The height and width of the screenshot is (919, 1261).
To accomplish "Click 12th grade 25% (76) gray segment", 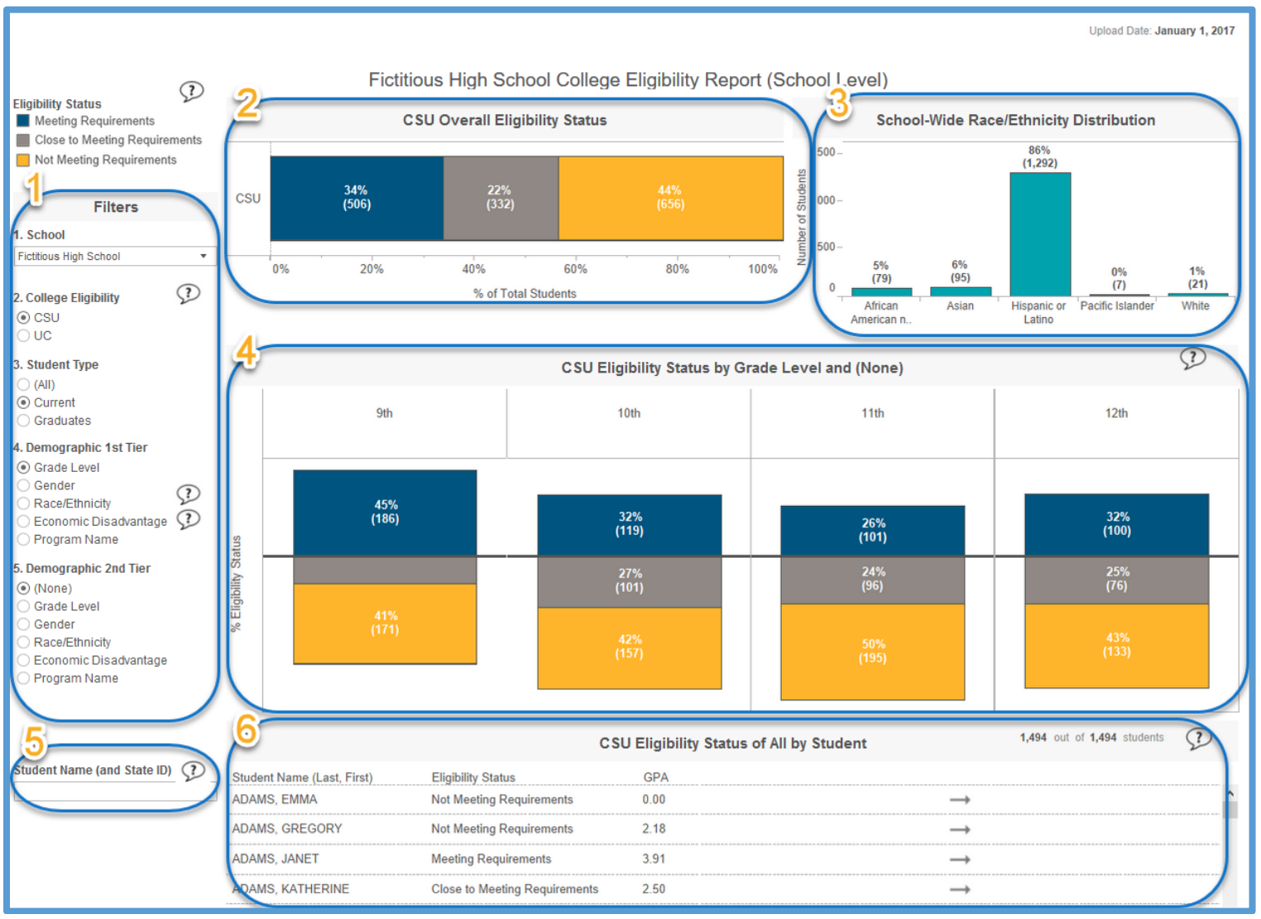I will 1117,580.
